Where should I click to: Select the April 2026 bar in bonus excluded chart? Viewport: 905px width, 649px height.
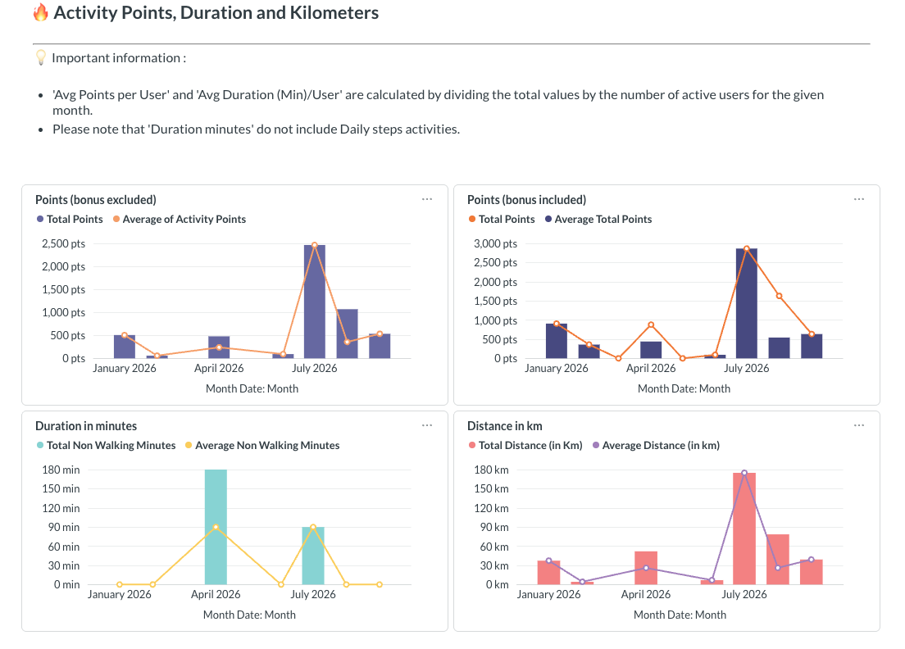click(219, 347)
